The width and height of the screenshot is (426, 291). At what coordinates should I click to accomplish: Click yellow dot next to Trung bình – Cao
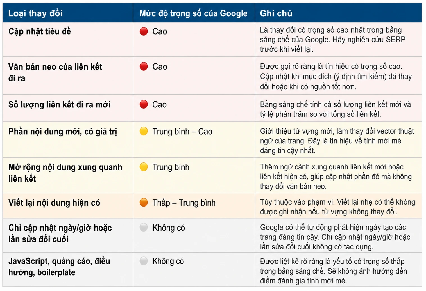pos(144,131)
